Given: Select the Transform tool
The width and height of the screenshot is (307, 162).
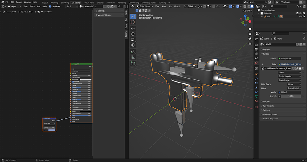Looking at the screenshot, I should click(133, 45).
